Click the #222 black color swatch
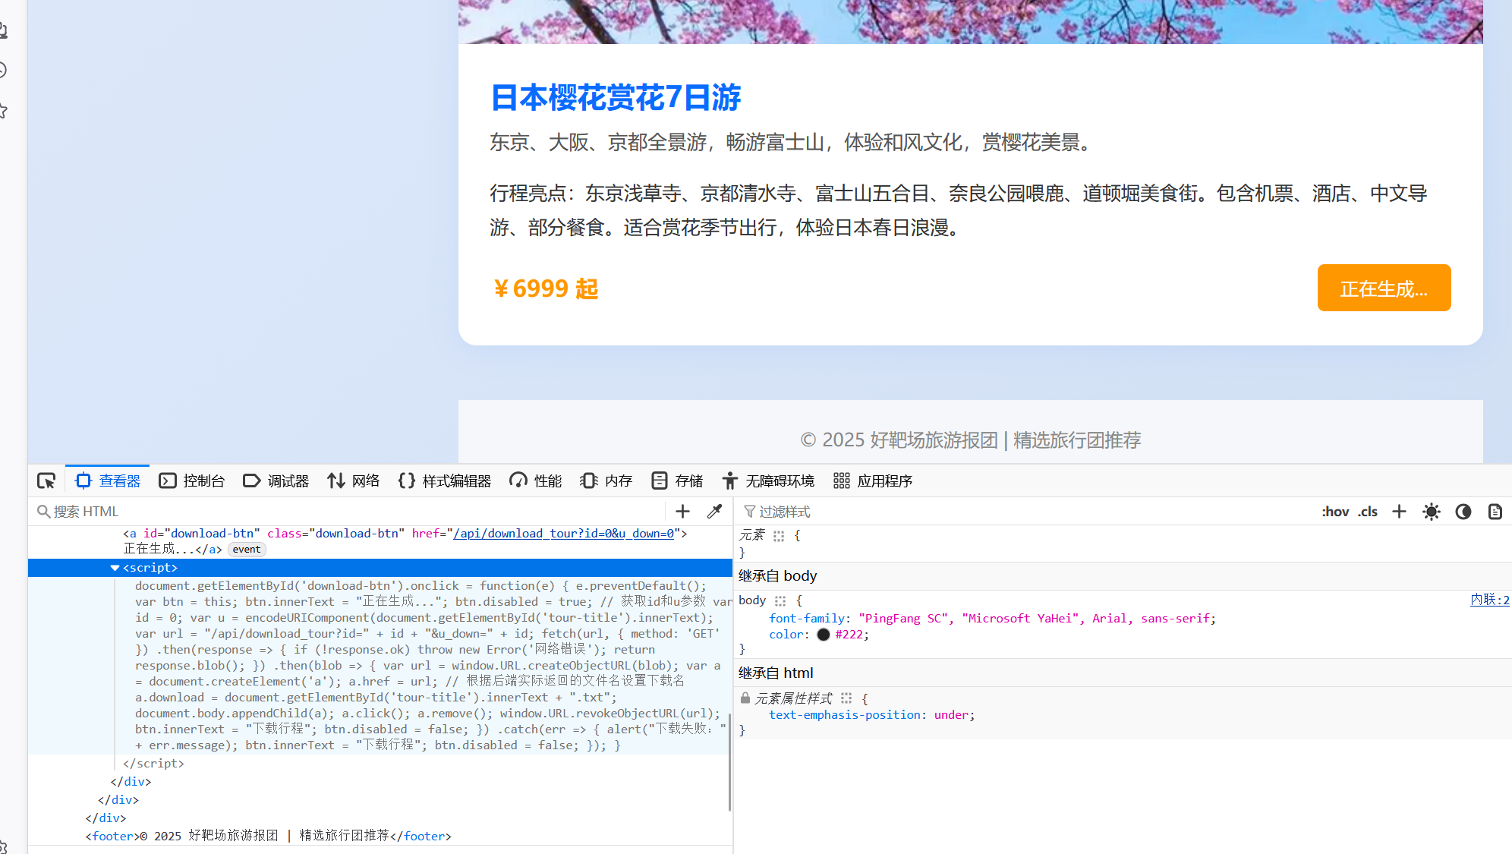Screen dimensions: 1512x854 (x=823, y=635)
